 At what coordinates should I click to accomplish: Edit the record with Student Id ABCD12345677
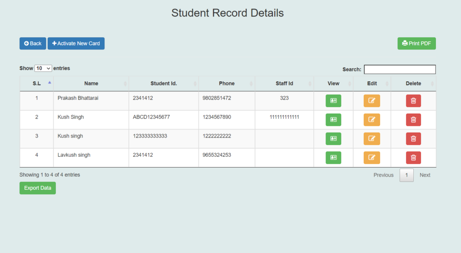tap(371, 120)
